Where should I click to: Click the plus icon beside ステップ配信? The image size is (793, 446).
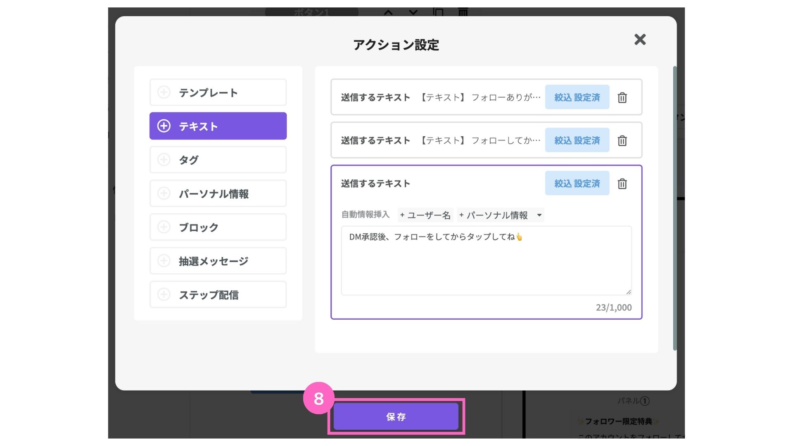(164, 294)
